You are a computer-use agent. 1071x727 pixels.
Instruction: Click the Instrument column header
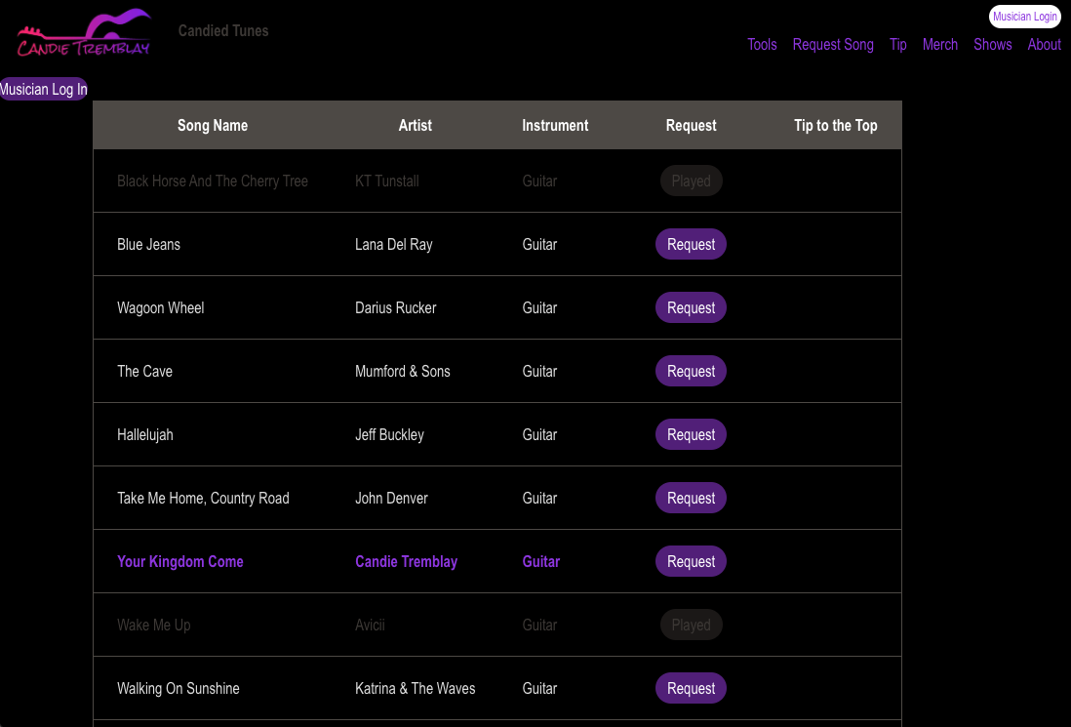[555, 125]
